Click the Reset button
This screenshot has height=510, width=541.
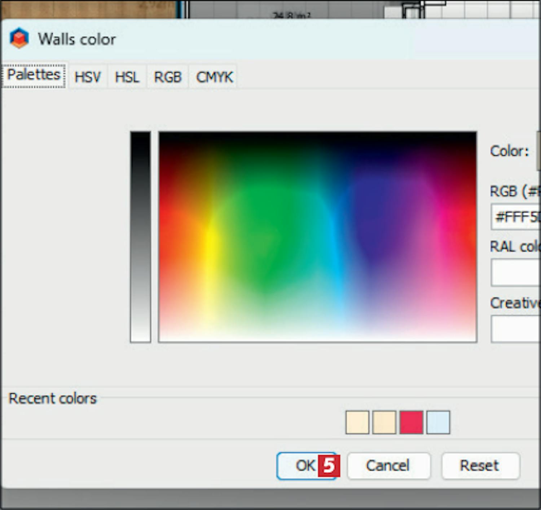[480, 466]
